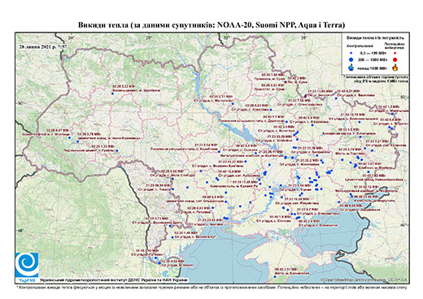Image resolution: width=423 pixels, height=299 pixels.
Task: Click the OpenStreetMap contributors attribution
Action: pos(364,279)
